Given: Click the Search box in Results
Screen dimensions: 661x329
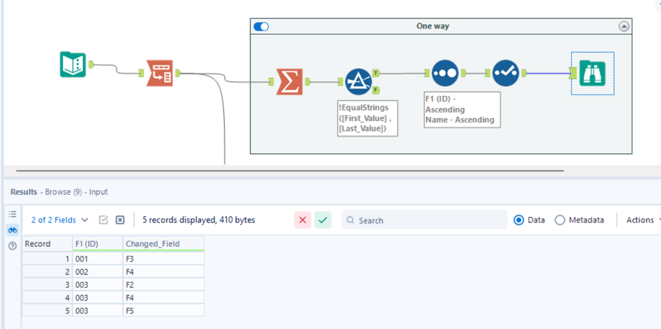Looking at the screenshot, I should coord(424,220).
